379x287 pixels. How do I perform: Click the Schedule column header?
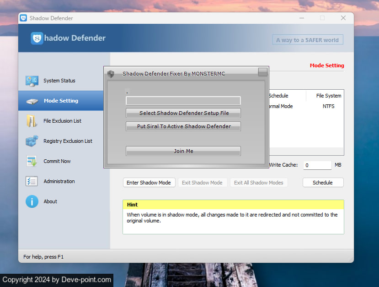(x=278, y=96)
